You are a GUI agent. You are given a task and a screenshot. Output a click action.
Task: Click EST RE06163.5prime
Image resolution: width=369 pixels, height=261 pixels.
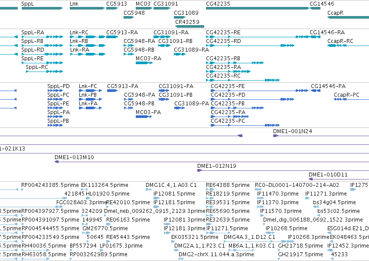(x=128, y=220)
